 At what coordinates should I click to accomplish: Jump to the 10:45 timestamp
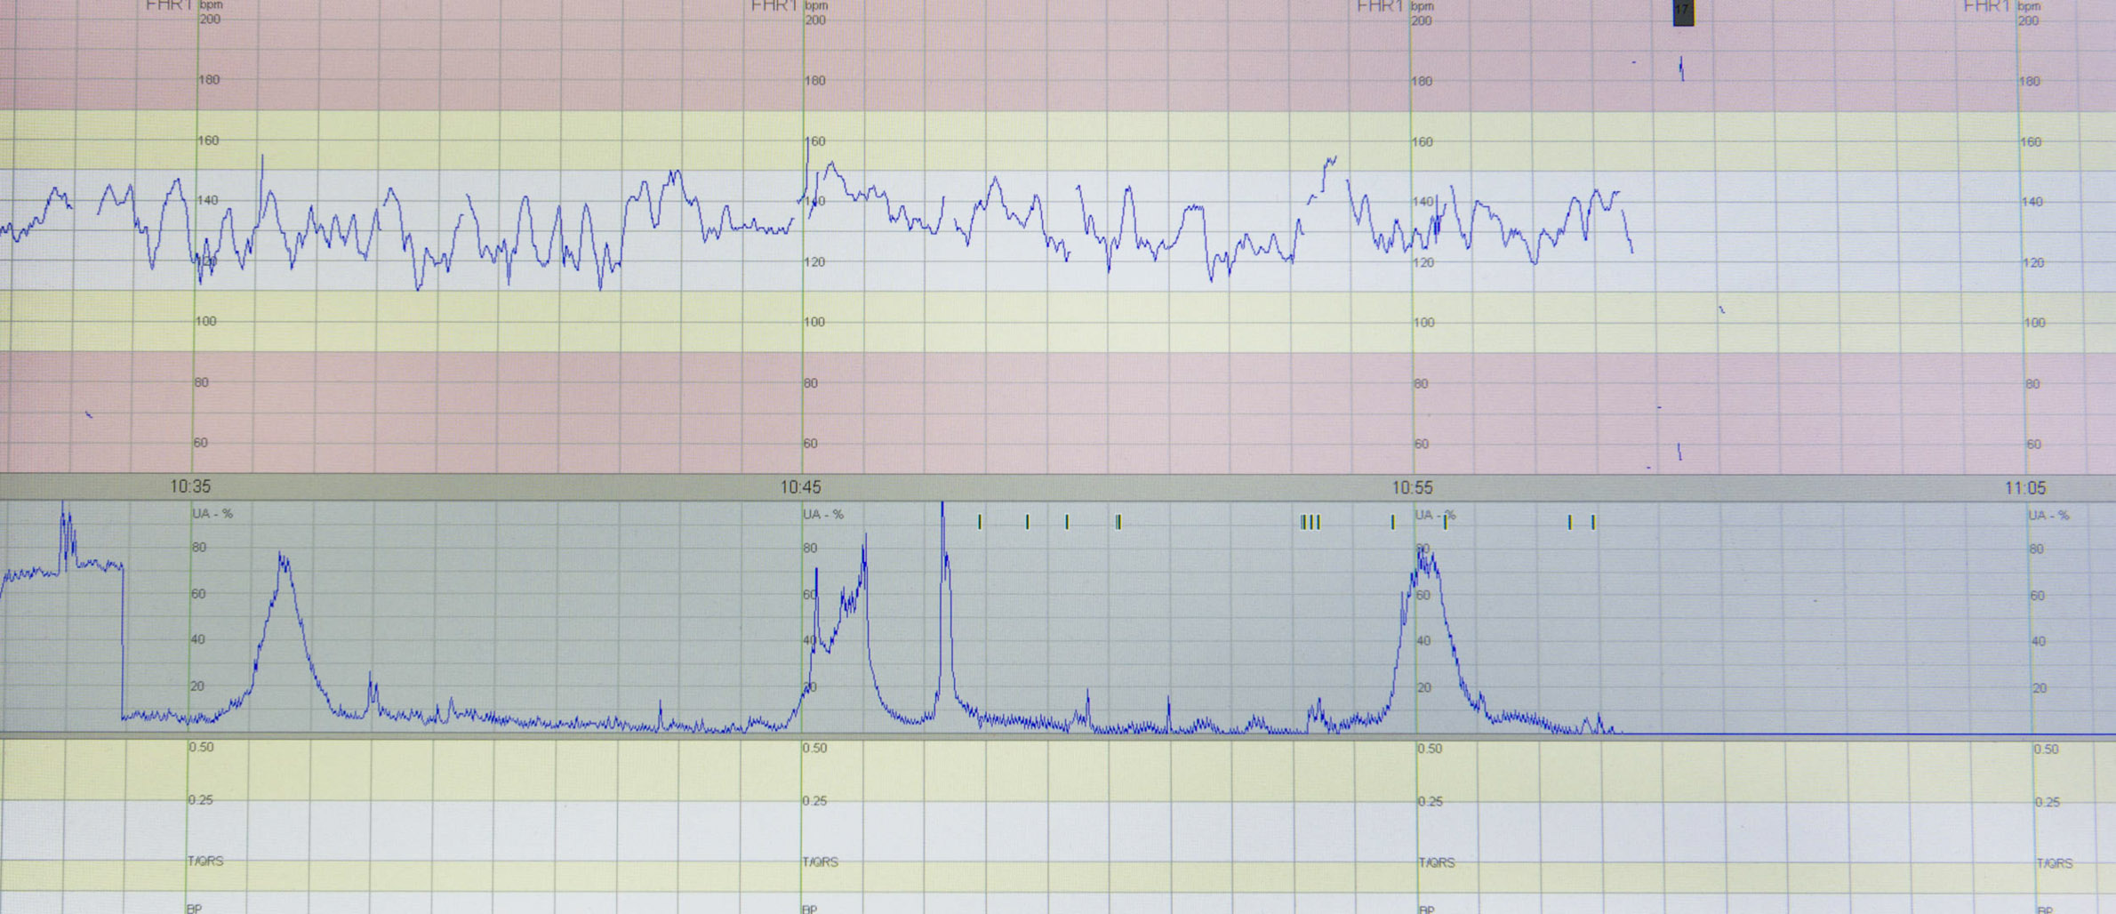coord(800,487)
